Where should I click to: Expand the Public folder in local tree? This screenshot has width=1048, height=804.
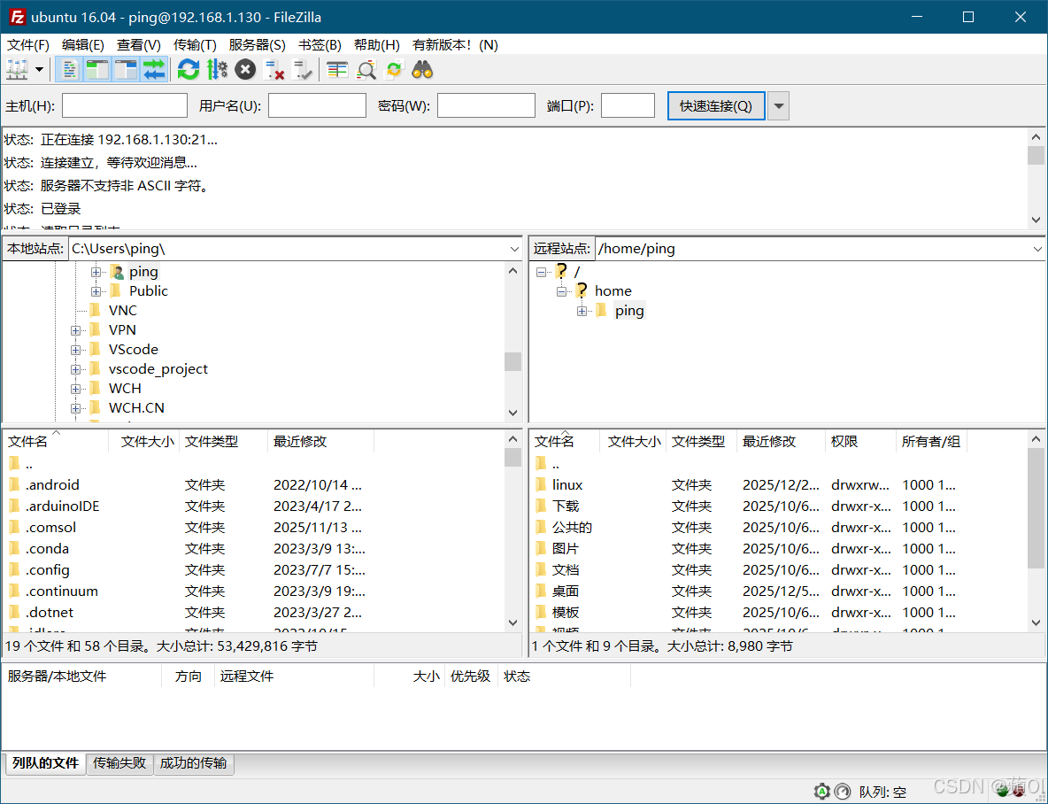96,291
